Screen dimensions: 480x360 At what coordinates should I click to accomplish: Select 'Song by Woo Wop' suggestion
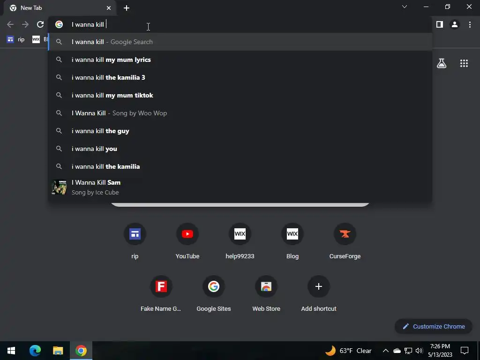tap(240, 113)
